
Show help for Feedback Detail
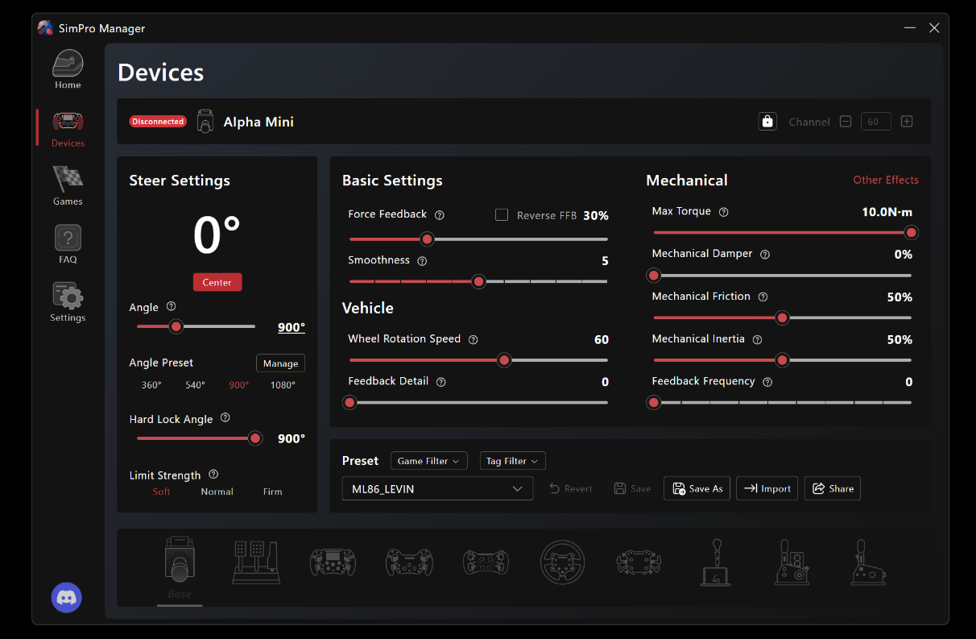point(440,382)
